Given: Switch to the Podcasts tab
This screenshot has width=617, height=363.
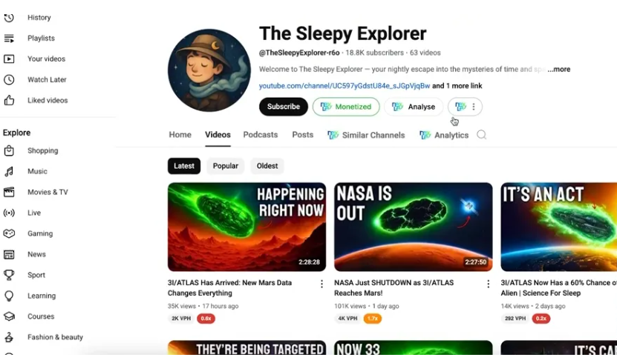Looking at the screenshot, I should point(260,135).
